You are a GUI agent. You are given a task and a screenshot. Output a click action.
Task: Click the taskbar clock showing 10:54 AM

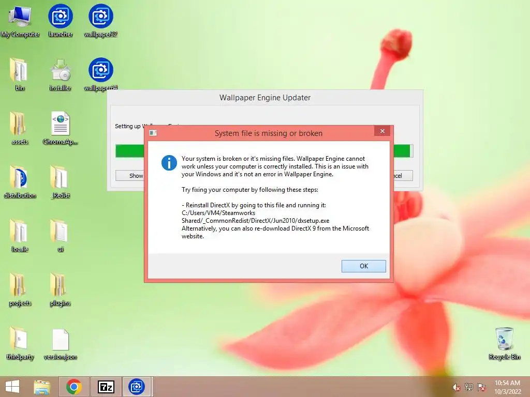tap(507, 387)
